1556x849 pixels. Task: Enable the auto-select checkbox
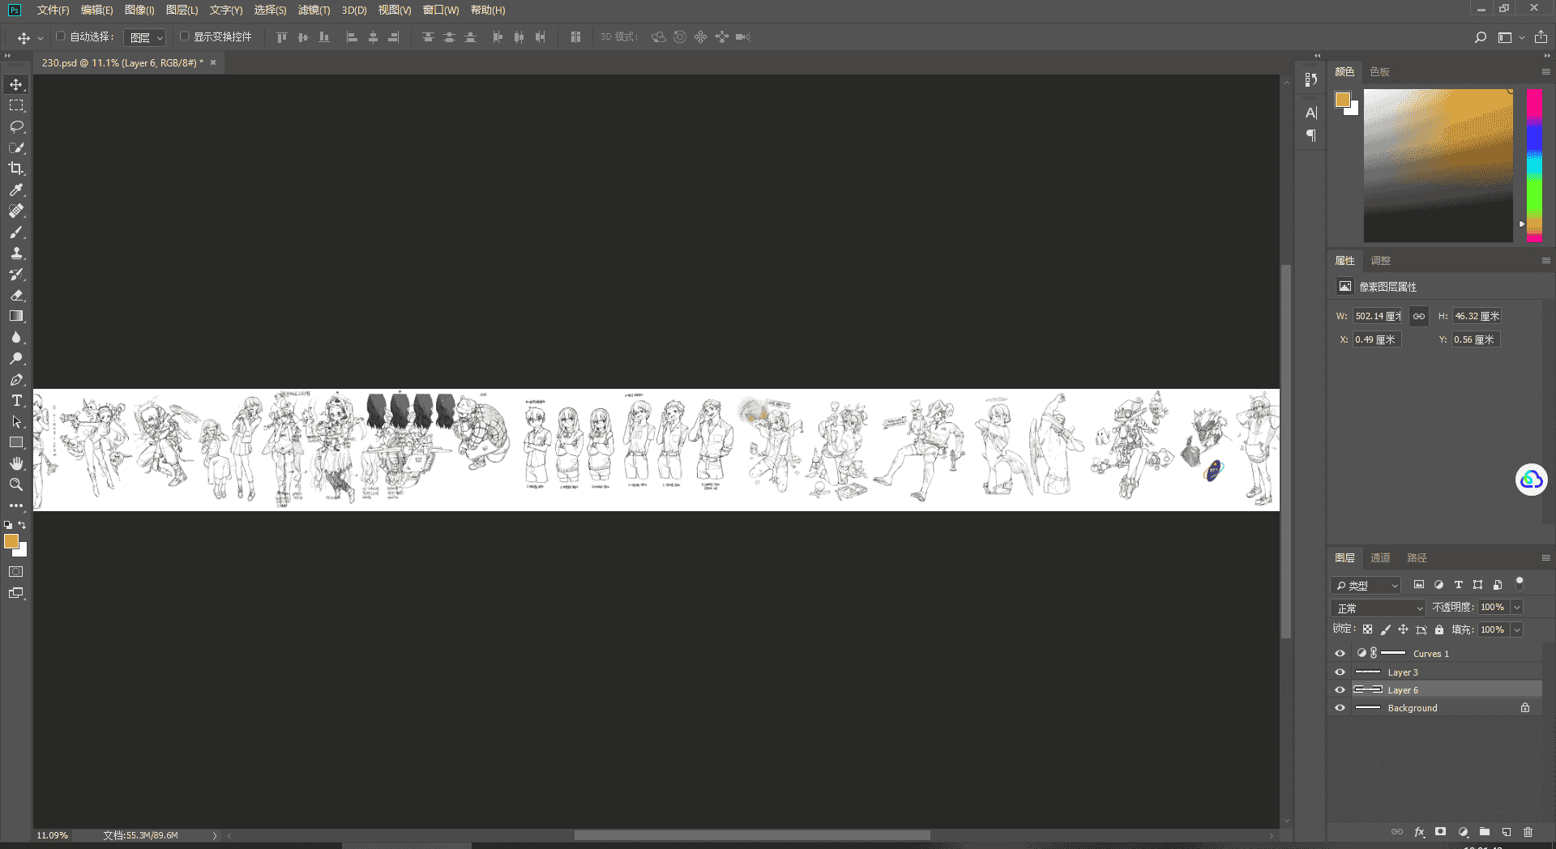[60, 36]
